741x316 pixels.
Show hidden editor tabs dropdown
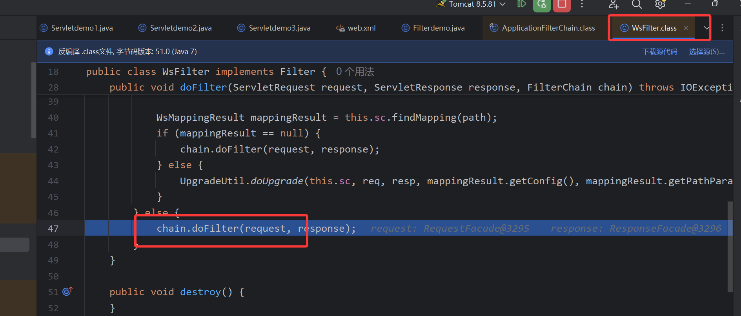pyautogui.click(x=706, y=28)
